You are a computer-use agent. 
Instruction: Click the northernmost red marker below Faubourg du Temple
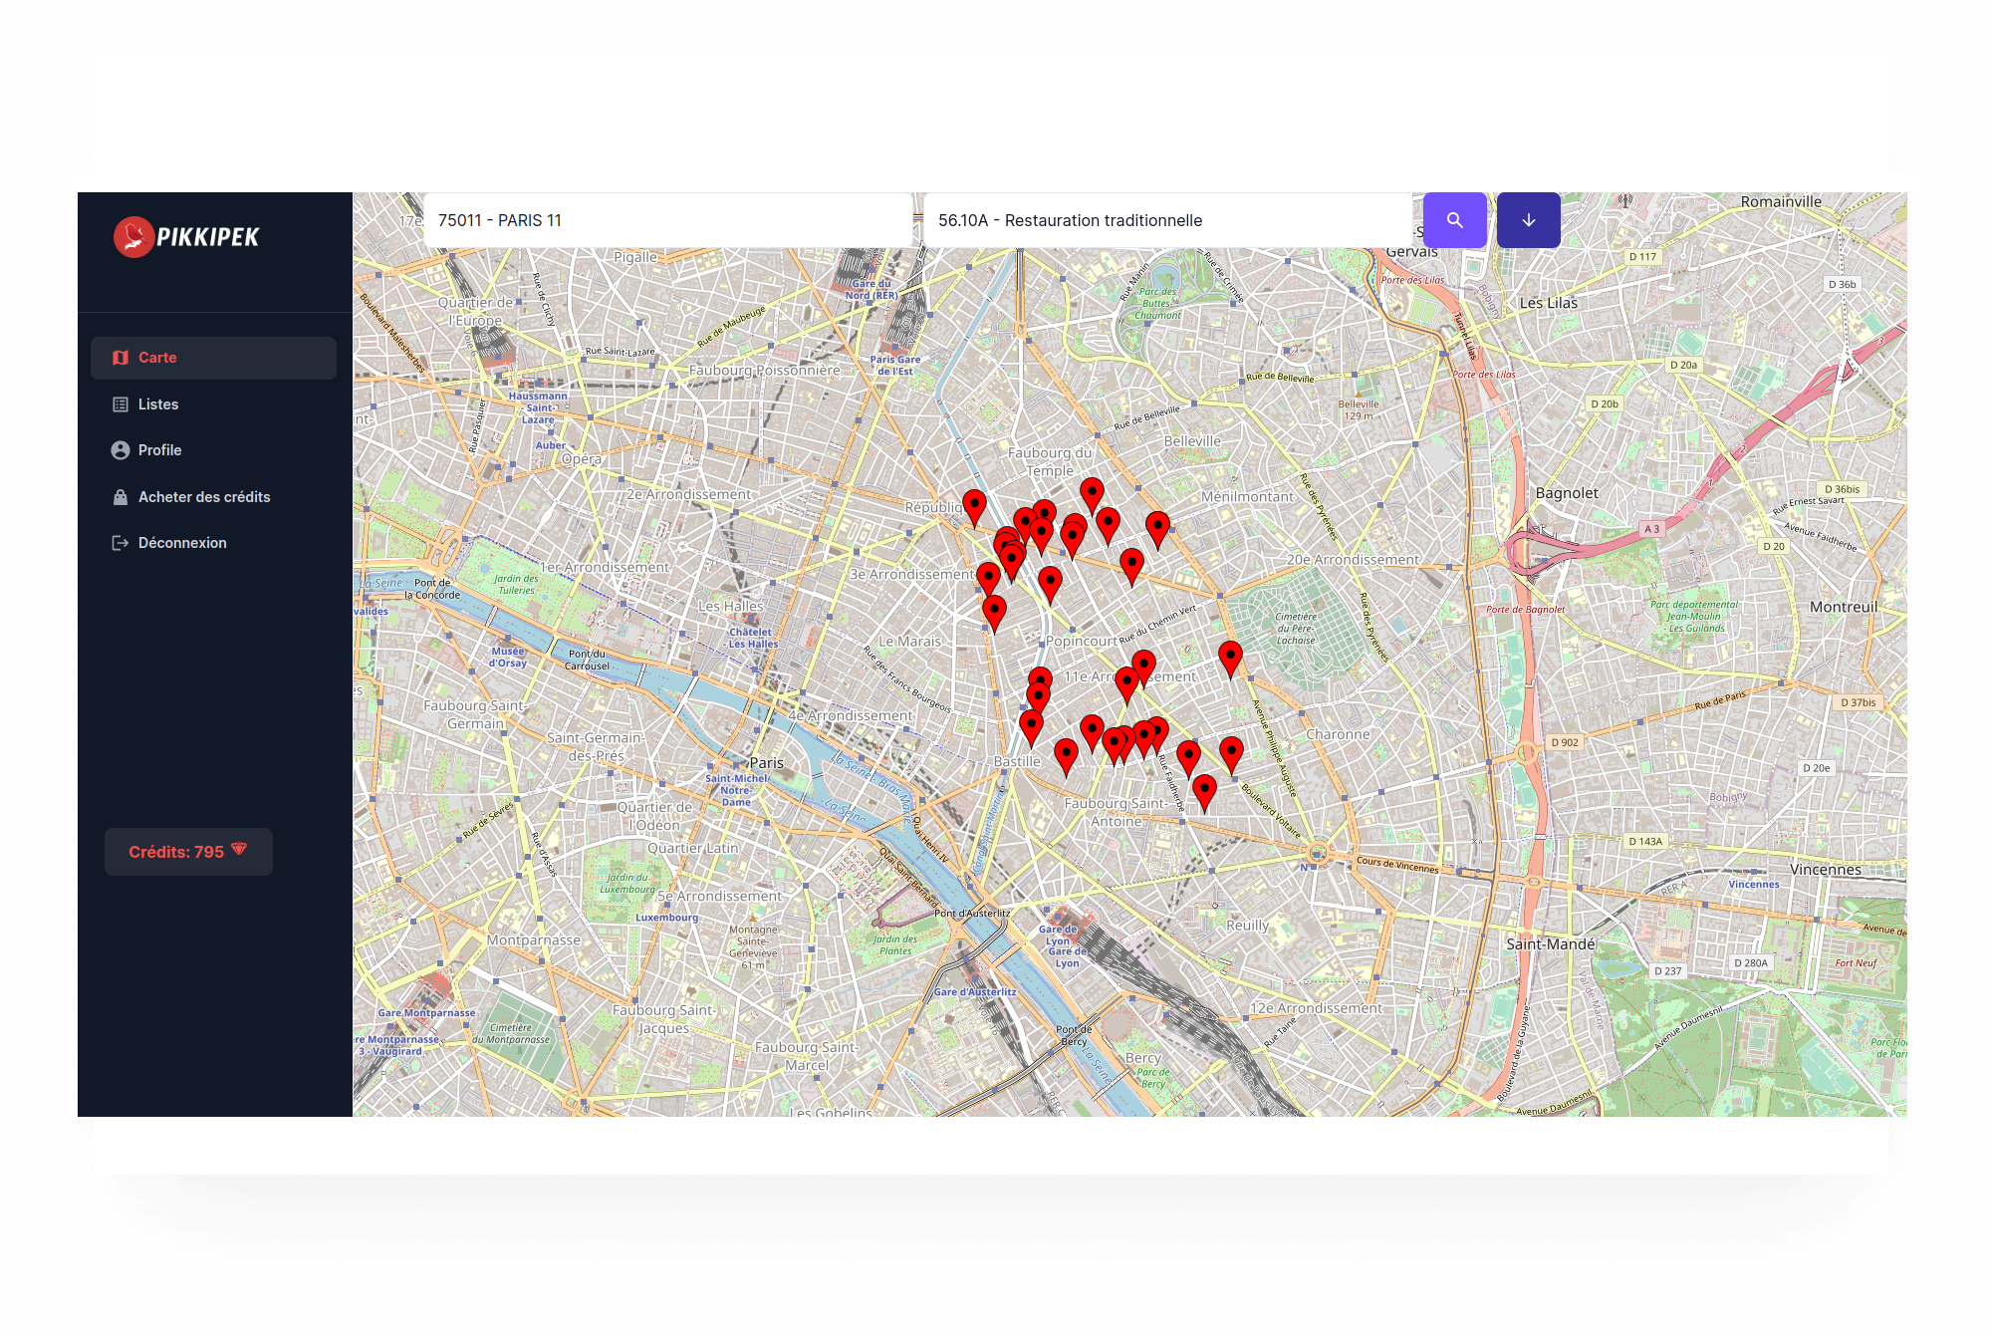pyautogui.click(x=1092, y=493)
